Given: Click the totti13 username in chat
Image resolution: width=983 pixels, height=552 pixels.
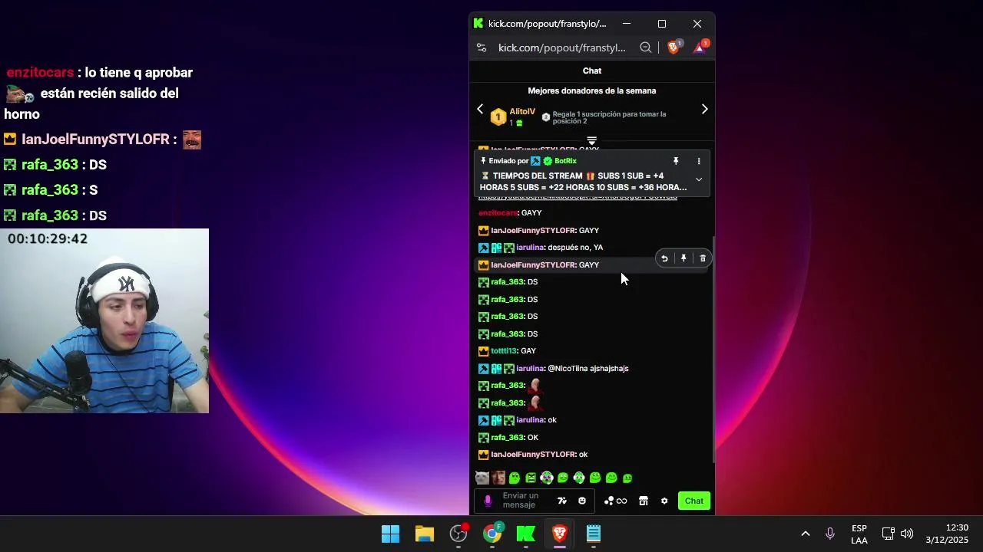Looking at the screenshot, I should coord(504,351).
